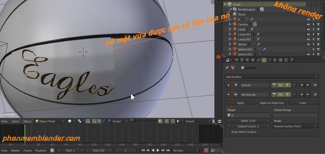Toggle selectability arrow for Lamp.002
This screenshot has width=325, height=154.
pos(314,39)
